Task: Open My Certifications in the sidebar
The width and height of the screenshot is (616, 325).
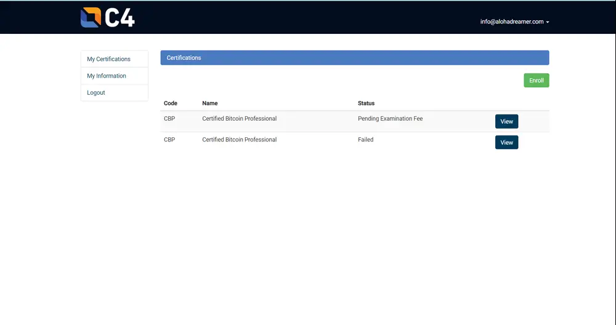Action: [108, 59]
